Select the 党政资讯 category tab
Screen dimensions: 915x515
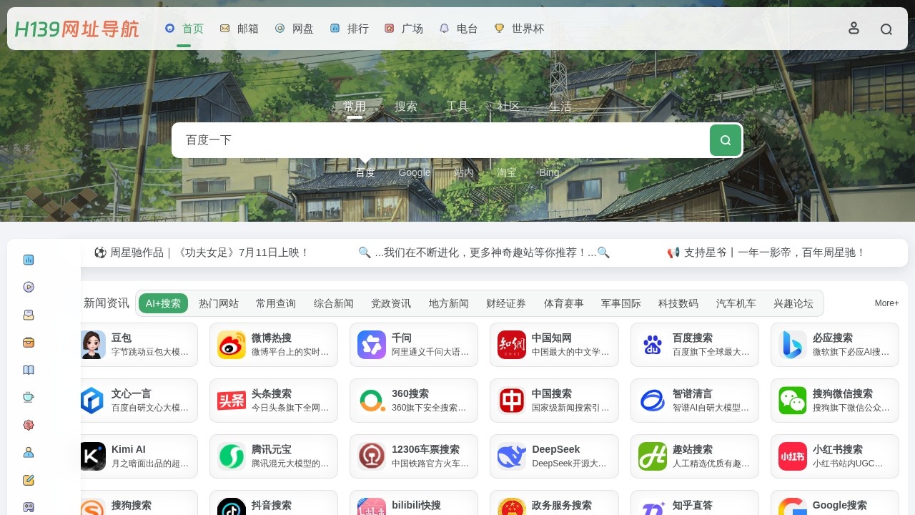pos(391,303)
